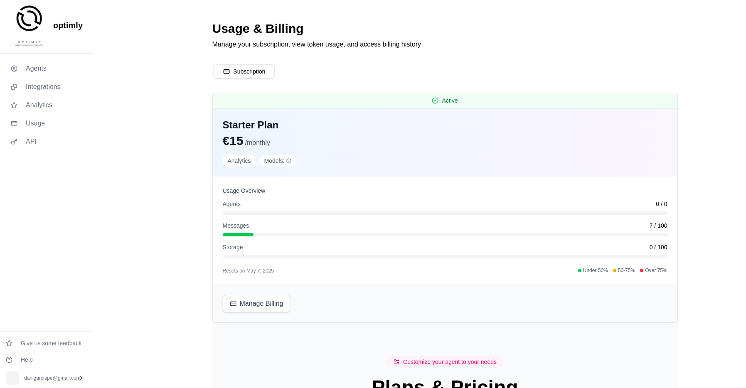Click the €15 price text
The height and width of the screenshot is (388, 746).
click(233, 141)
